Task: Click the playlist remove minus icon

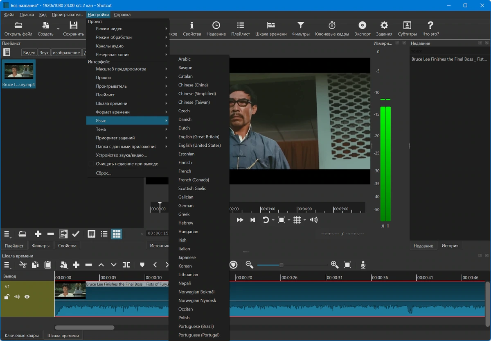Action: [51, 234]
